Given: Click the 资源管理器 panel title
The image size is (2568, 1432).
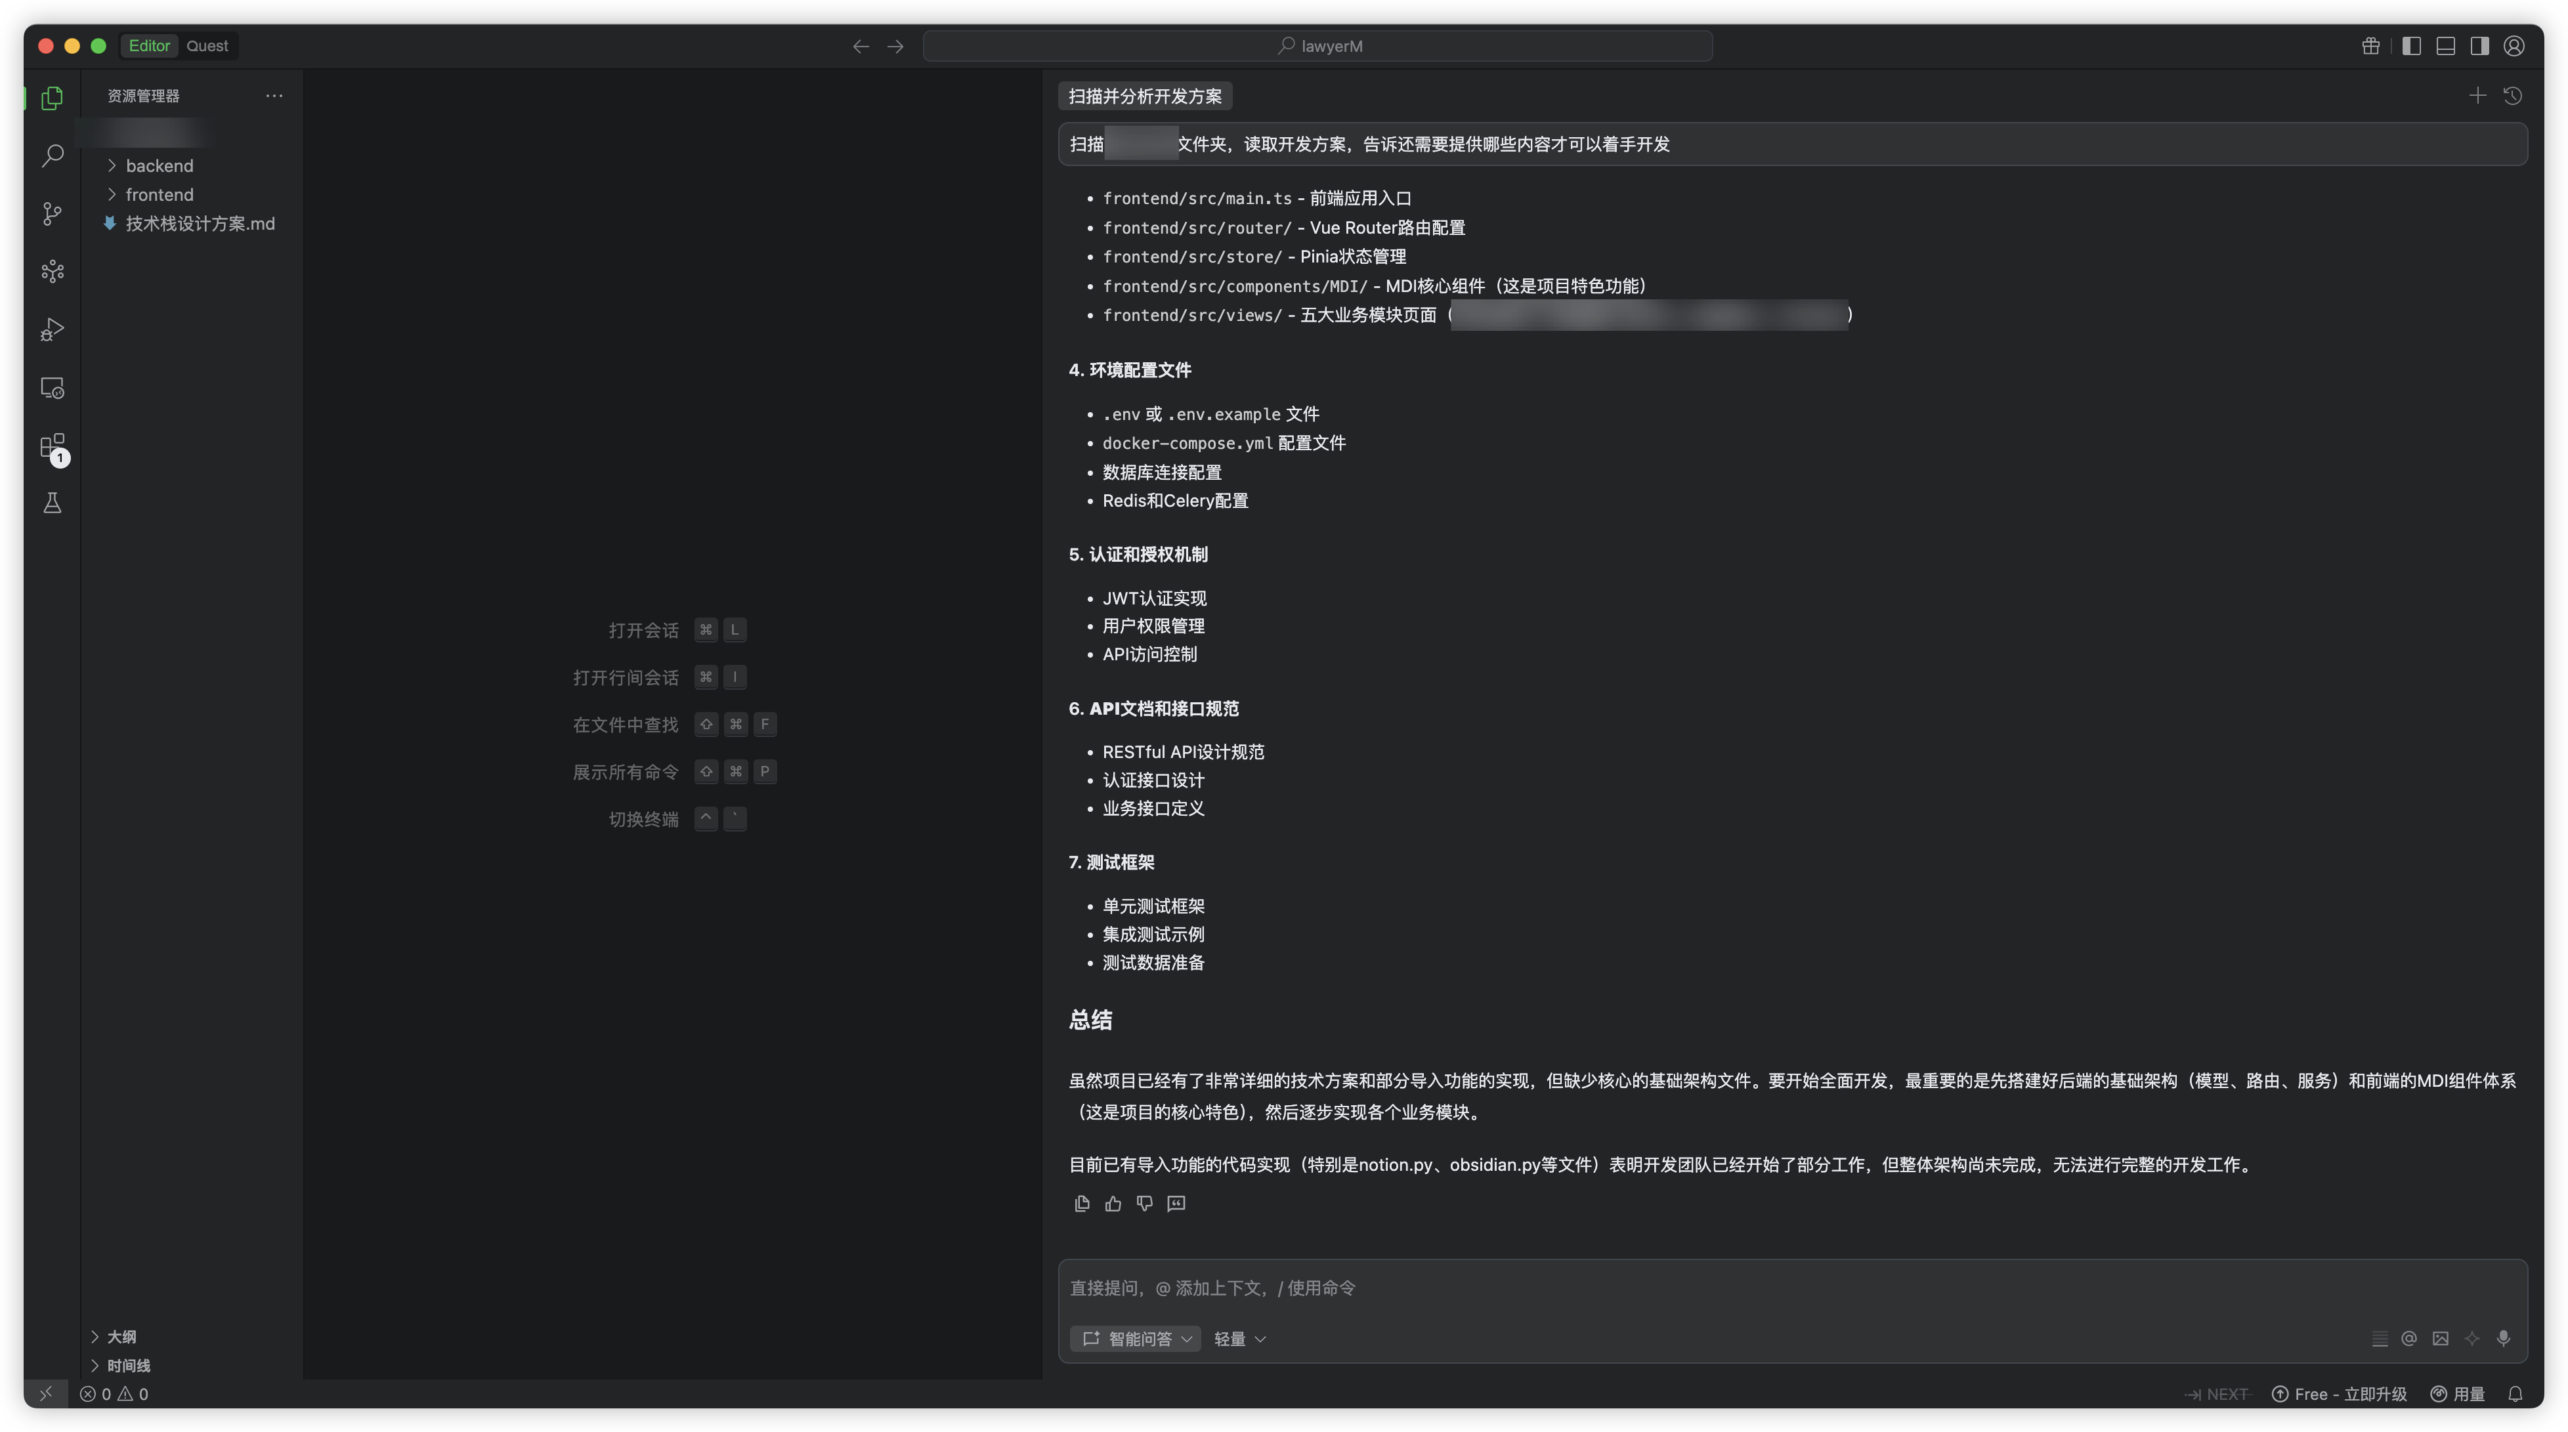Looking at the screenshot, I should tap(144, 96).
